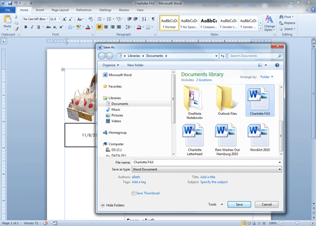Expand the File name history dropdown
The width and height of the screenshot is (316, 226).
[x=280, y=162]
